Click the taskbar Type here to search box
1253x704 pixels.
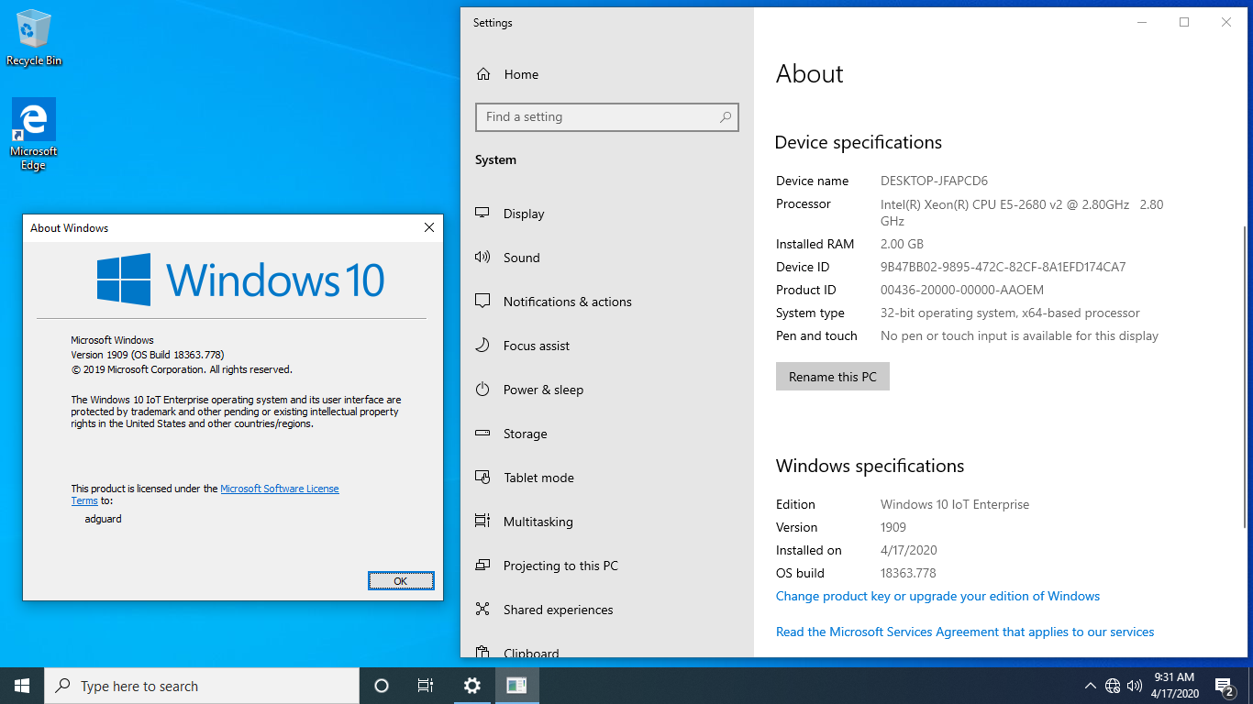(x=202, y=686)
